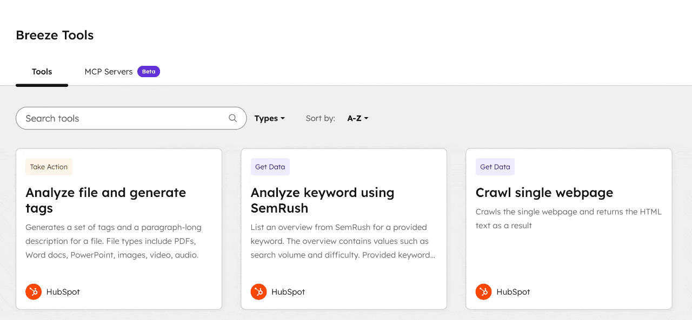Viewport: 692px width, 320px height.
Task: Click the search magnifier icon
Action: coord(233,118)
